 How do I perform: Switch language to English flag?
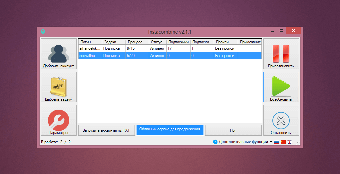coord(290,142)
